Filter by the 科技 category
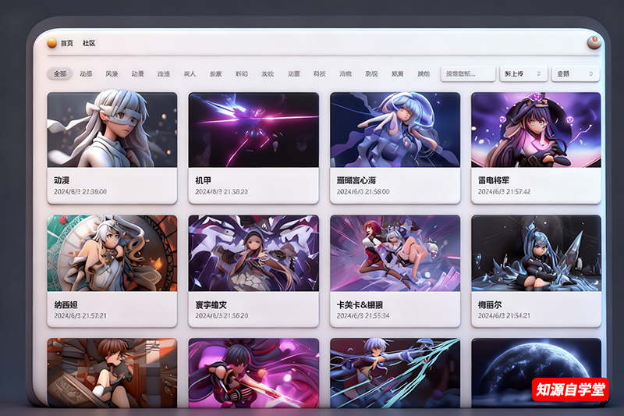 (320, 73)
